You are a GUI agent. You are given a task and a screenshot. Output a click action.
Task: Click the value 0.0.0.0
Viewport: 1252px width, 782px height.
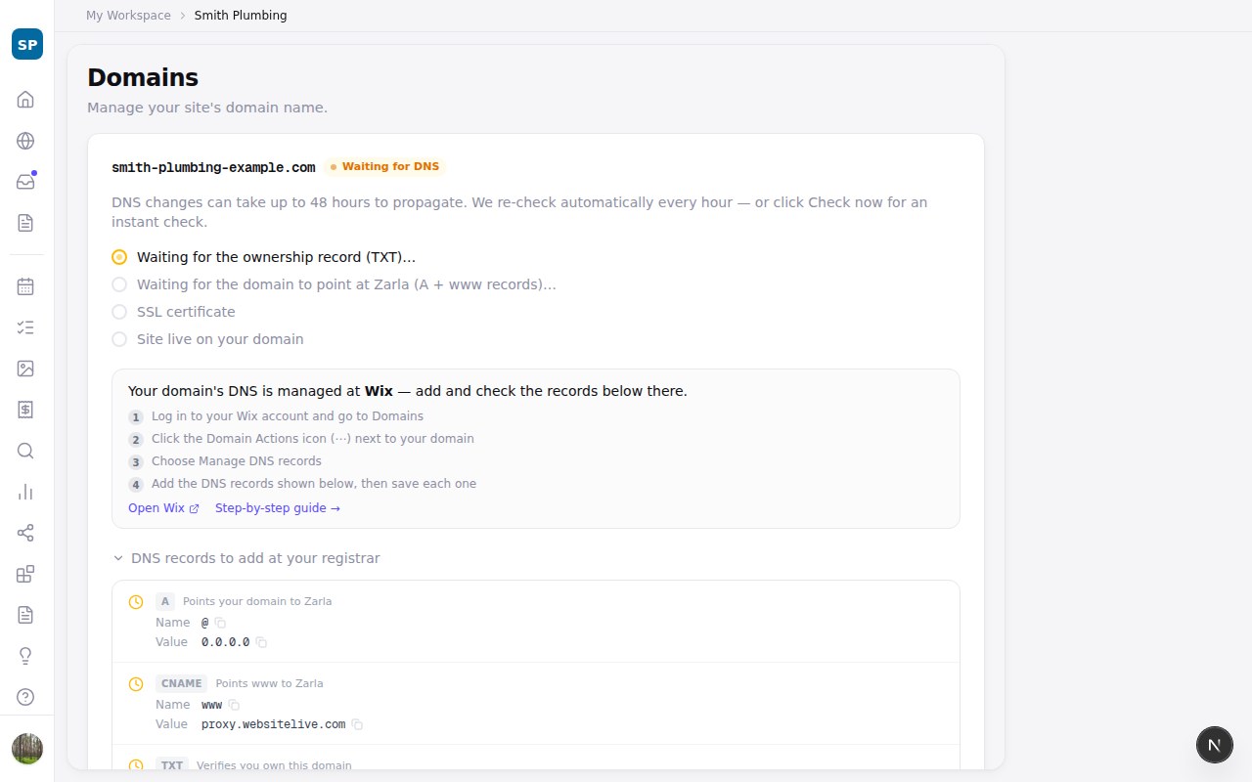225,642
